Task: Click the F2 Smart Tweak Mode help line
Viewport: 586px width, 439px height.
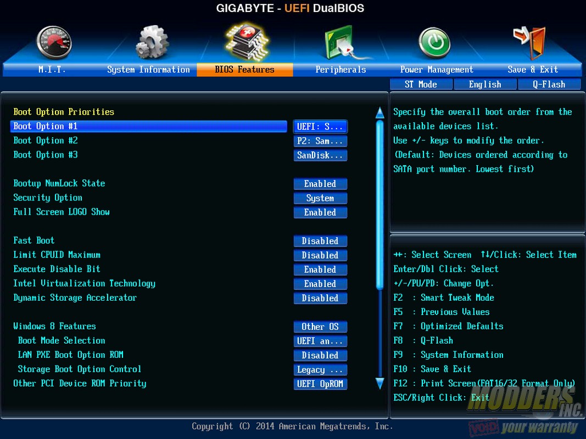Action: (444, 297)
